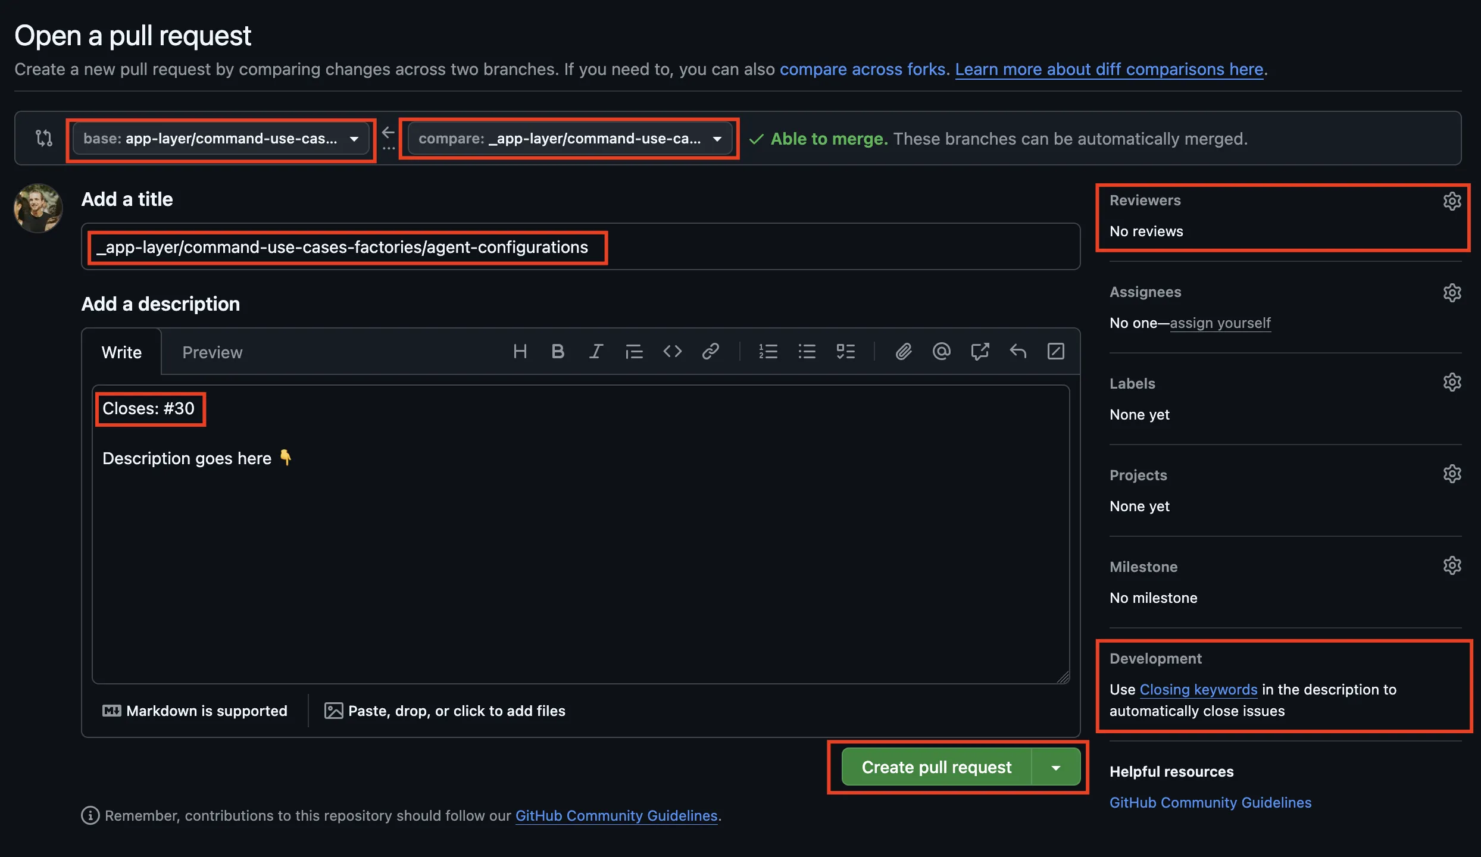Attach files with the paperclip icon

[x=903, y=351]
